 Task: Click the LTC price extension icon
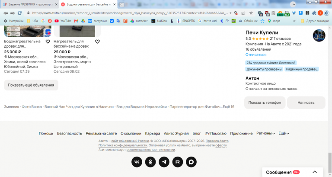(x=287, y=13)
